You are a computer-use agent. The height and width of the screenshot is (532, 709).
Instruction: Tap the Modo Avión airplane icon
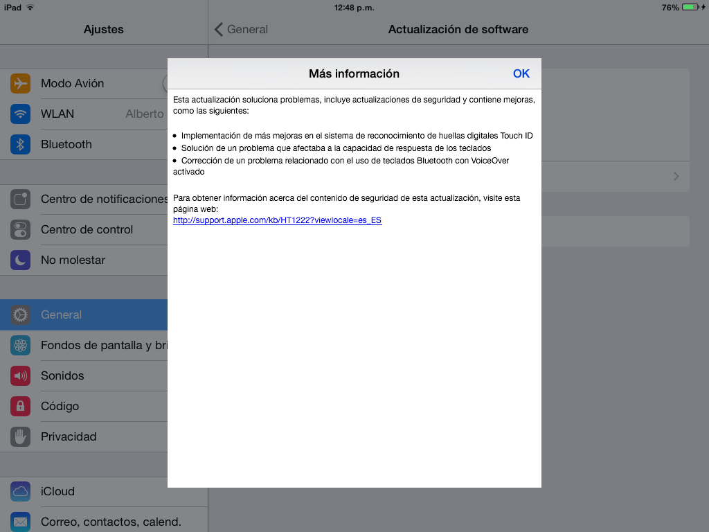point(20,84)
